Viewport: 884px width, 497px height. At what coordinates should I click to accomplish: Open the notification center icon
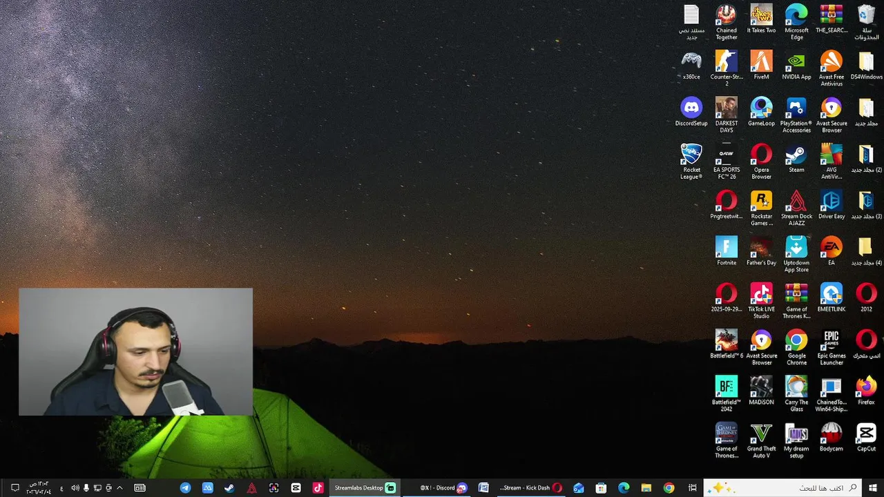pyautogui.click(x=15, y=488)
